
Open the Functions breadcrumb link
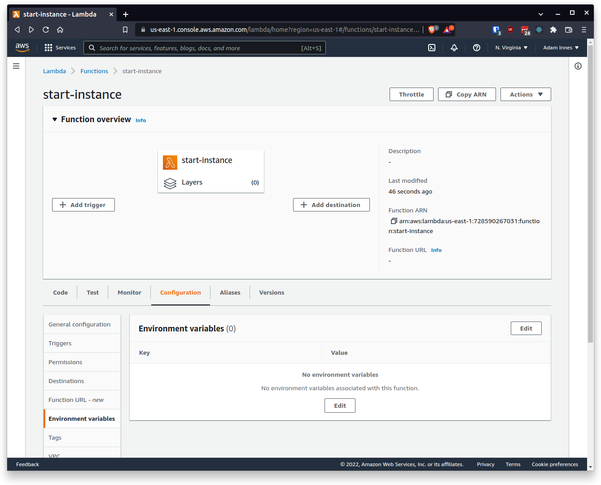[x=94, y=71]
